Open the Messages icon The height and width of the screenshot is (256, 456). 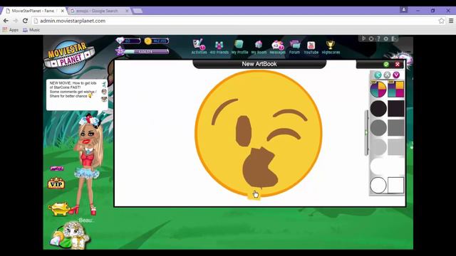coord(277,47)
